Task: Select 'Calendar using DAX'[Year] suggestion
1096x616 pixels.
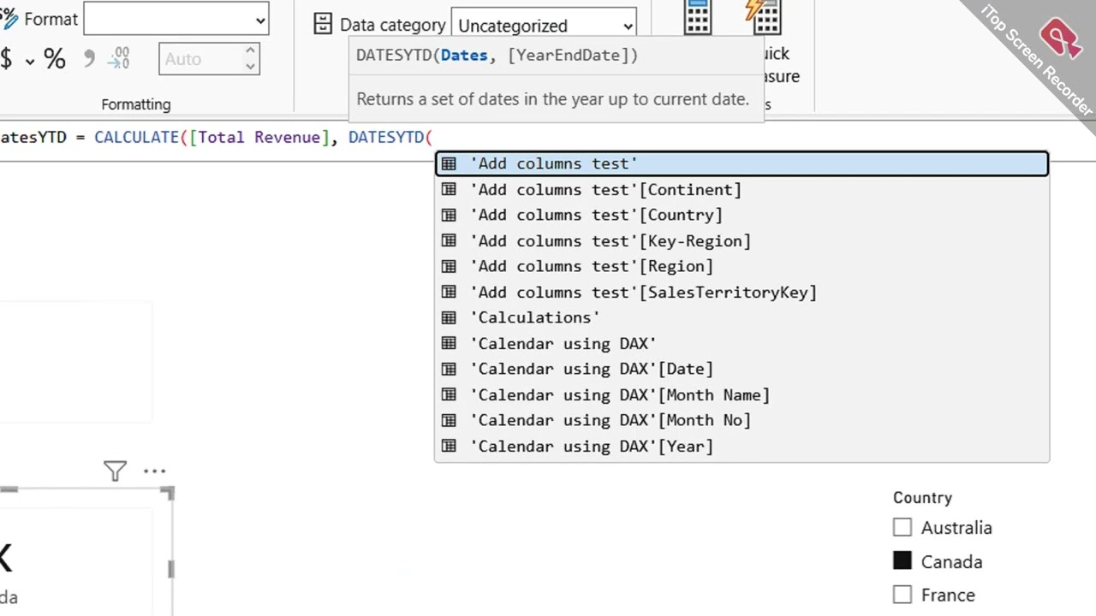Action: pos(742,446)
